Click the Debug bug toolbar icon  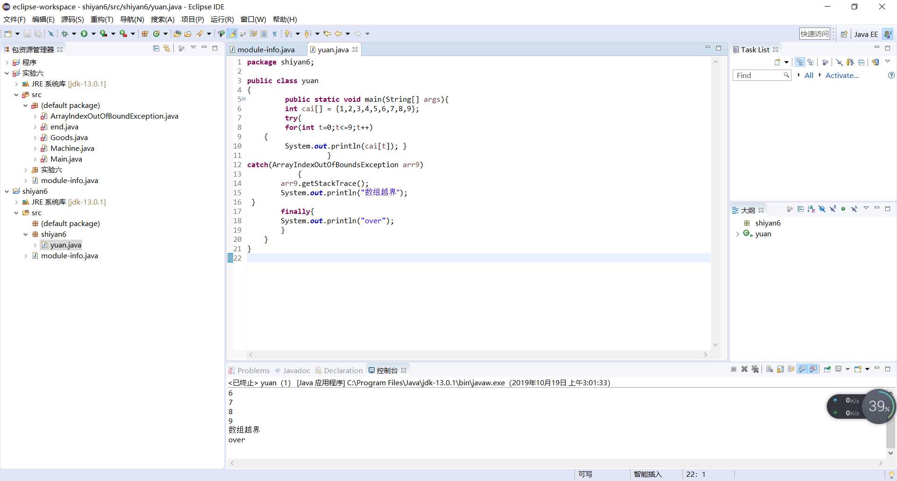click(64, 34)
